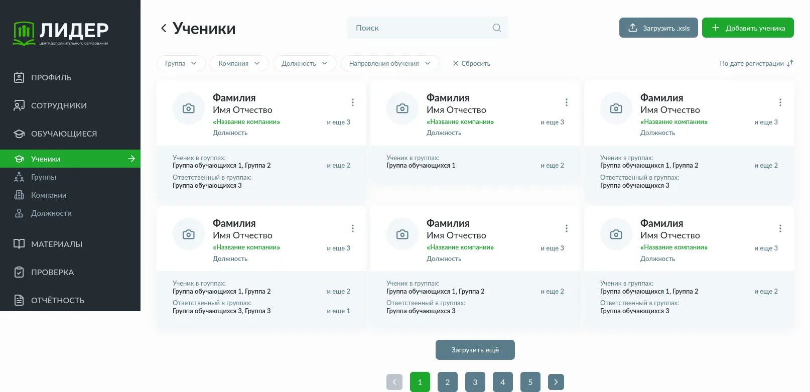Open options menu on card showing «и еще 1»
Screen dimensions: 810x392
[x=353, y=228]
